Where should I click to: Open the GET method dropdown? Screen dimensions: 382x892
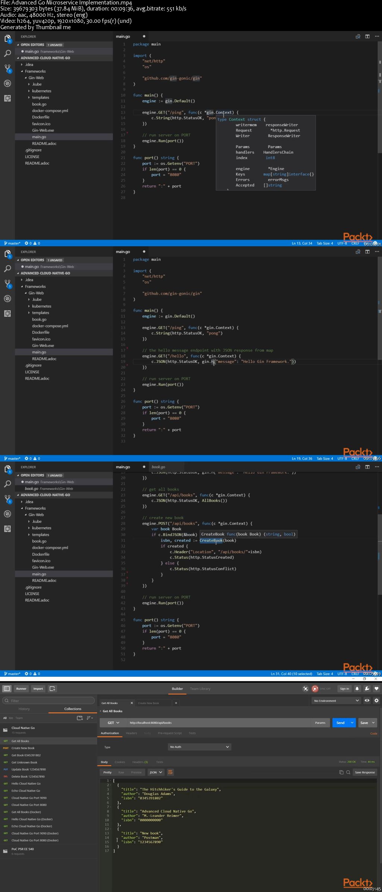pos(113,723)
